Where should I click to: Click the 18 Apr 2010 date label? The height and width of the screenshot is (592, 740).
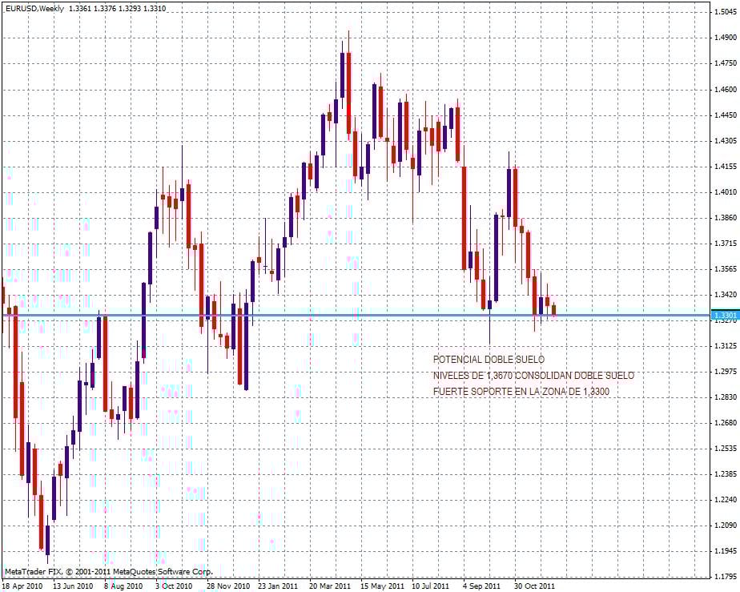(22, 586)
